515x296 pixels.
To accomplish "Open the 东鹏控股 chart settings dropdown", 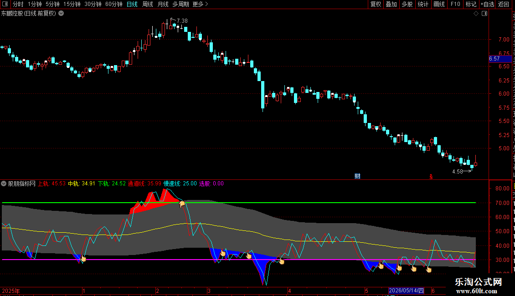I will coord(61,14).
